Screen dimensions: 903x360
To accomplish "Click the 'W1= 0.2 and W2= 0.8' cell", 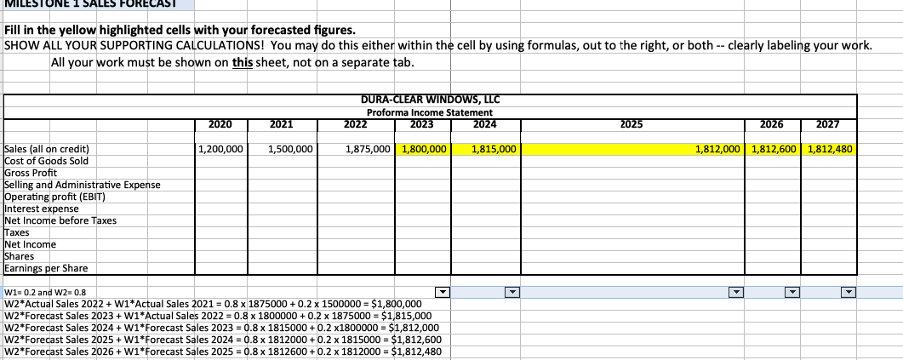I will tap(45, 293).
